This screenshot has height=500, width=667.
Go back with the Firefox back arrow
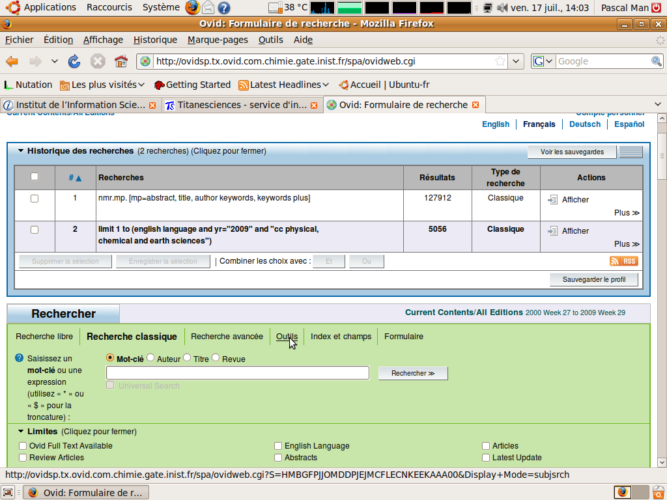coord(12,61)
